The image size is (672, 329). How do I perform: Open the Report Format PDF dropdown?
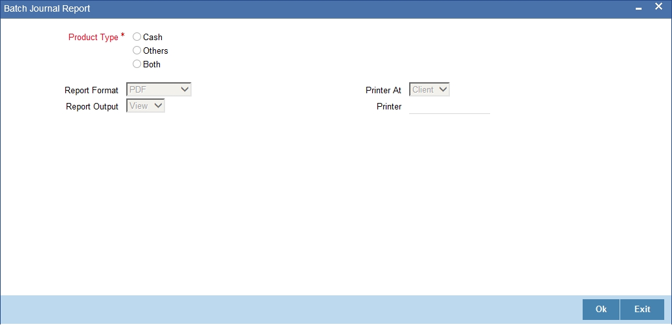(x=159, y=89)
